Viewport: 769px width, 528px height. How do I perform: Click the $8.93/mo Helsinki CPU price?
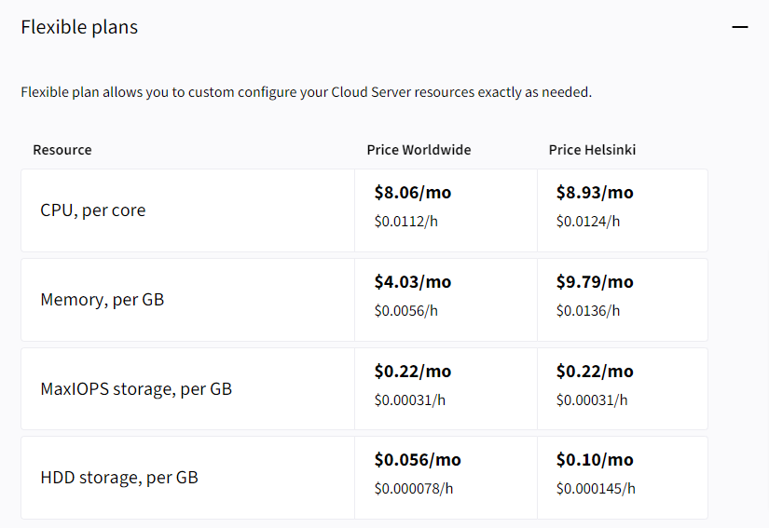pos(595,193)
